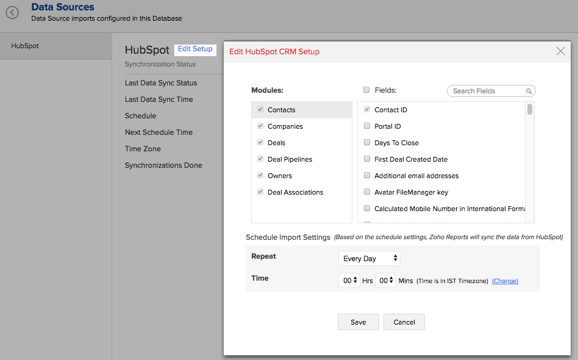Click the back arrow icon beside Data Sources
Image resolution: width=578 pixels, height=360 pixels.
pos(12,13)
